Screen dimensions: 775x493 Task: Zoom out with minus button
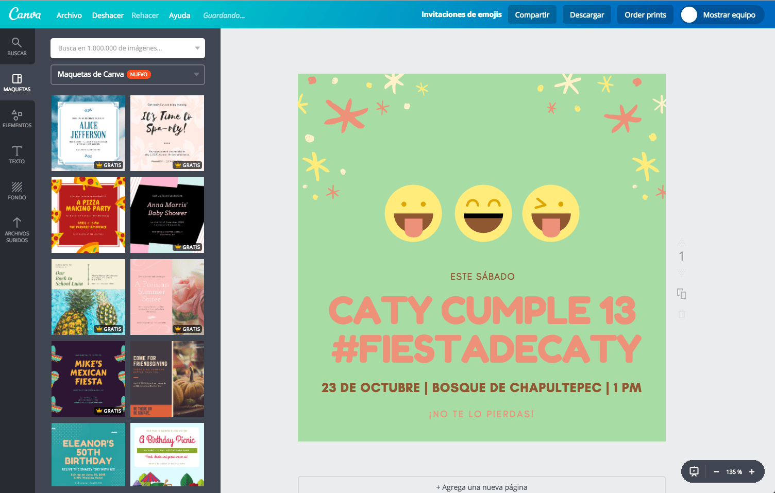click(716, 471)
